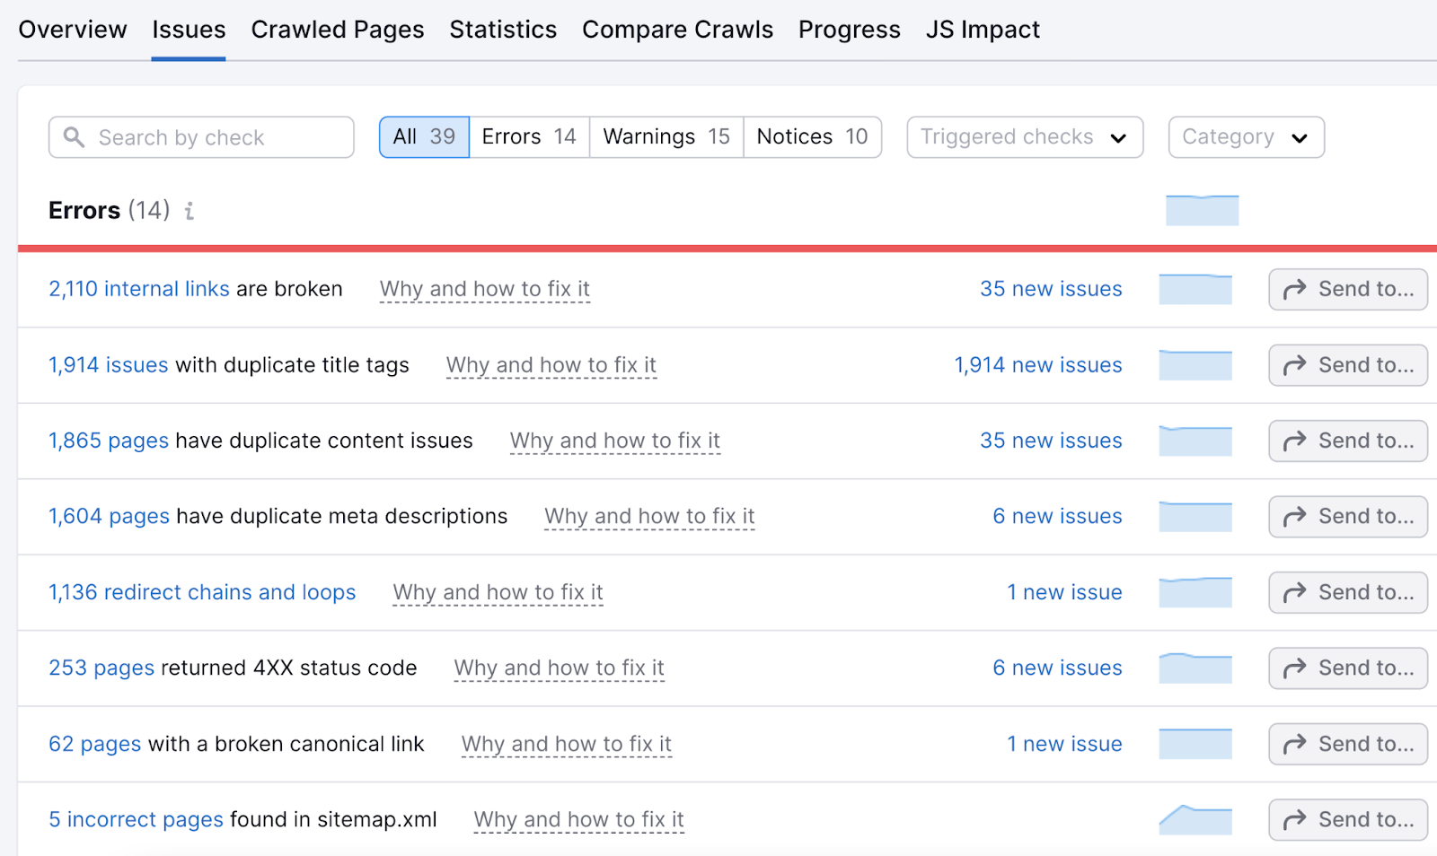Image resolution: width=1437 pixels, height=856 pixels.
Task: Click Why and how to fix it for duplicate content
Action: 614,441
